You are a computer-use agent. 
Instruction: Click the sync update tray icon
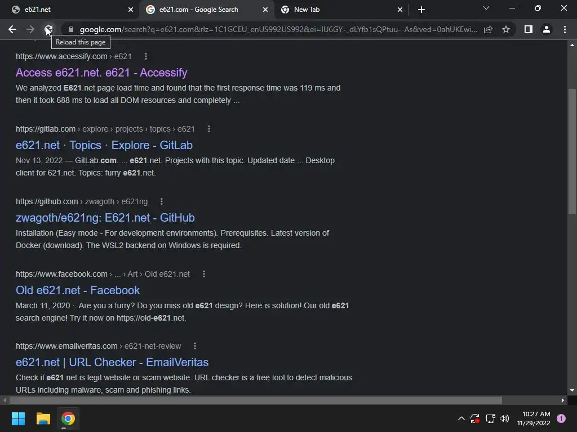(x=474, y=418)
